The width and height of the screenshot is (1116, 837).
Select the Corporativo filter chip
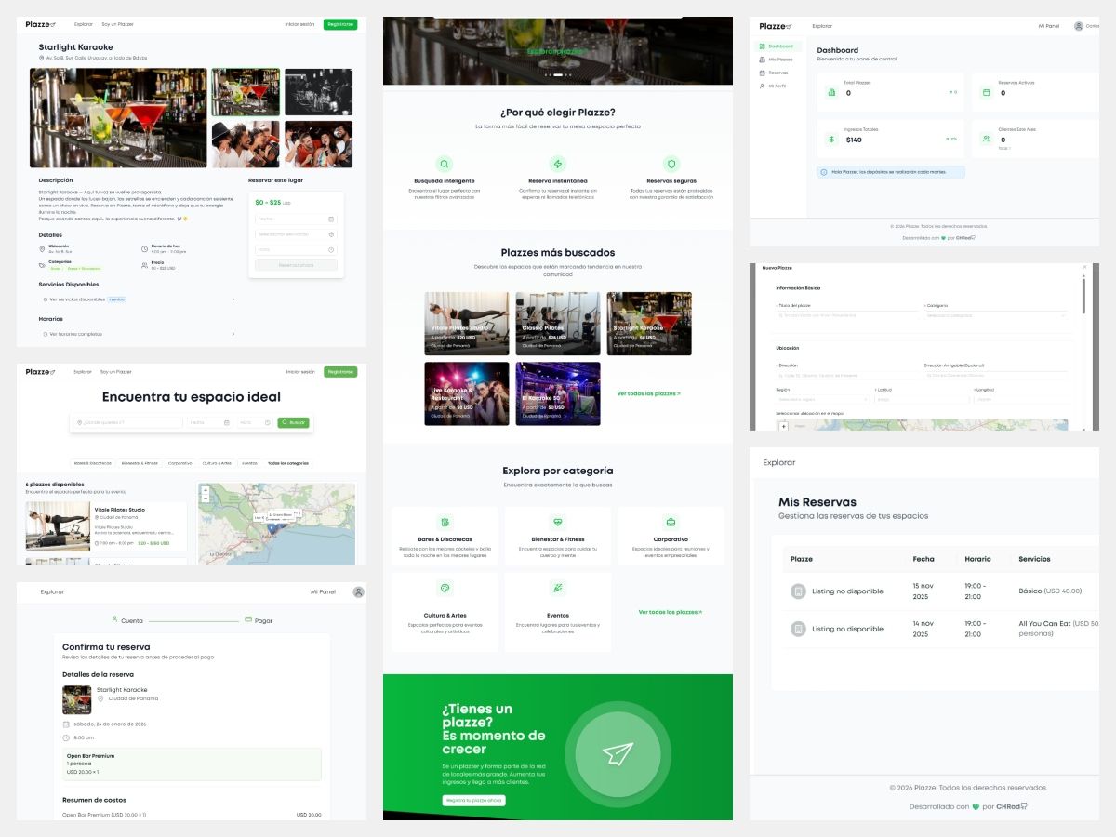(180, 463)
